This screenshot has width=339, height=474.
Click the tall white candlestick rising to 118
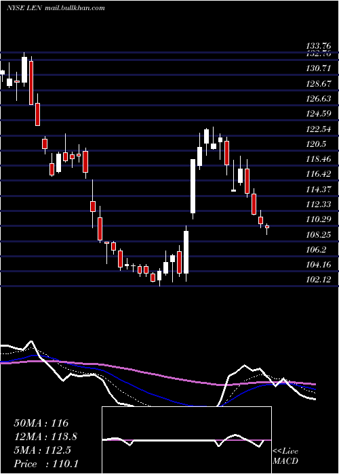[193, 186]
